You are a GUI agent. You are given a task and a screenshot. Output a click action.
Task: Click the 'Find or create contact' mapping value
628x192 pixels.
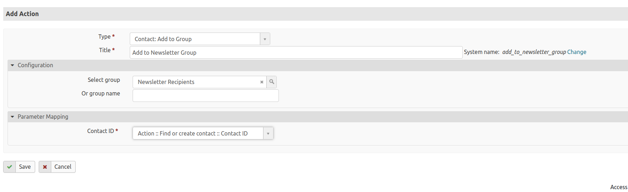pos(193,134)
